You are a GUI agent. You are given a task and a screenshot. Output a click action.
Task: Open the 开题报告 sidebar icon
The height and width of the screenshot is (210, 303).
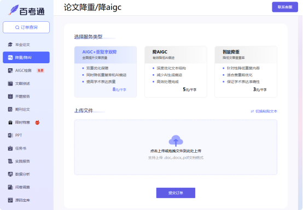coord(10,97)
